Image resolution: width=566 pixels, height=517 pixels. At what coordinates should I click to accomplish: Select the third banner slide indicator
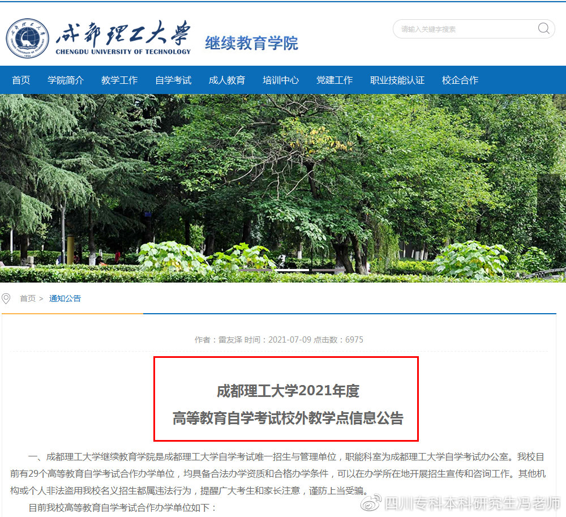pos(329,270)
